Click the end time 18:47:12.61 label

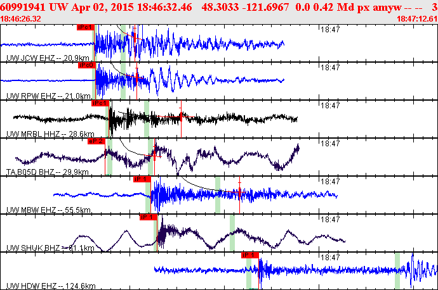click(416, 19)
